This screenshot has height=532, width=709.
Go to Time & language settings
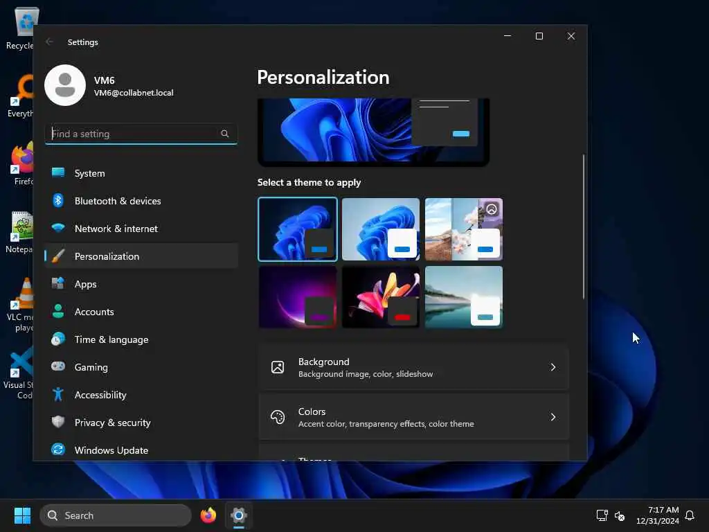(x=141, y=339)
